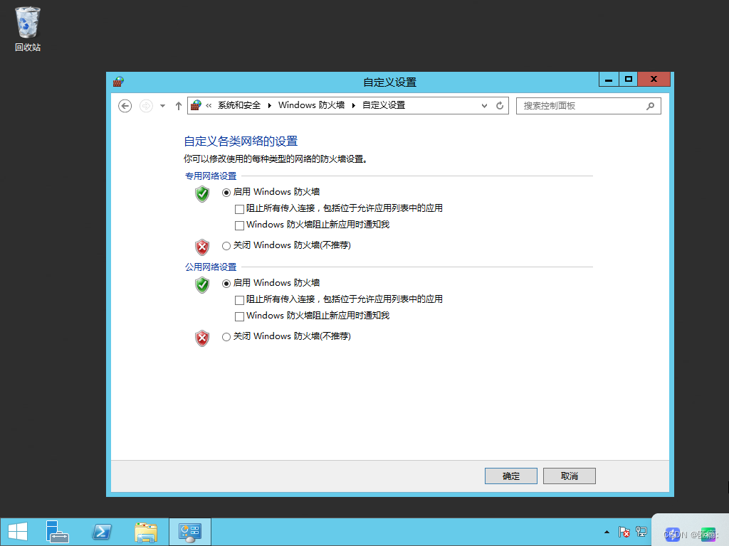Expand arrow after 系统和安全 breadcrumb

pos(269,105)
